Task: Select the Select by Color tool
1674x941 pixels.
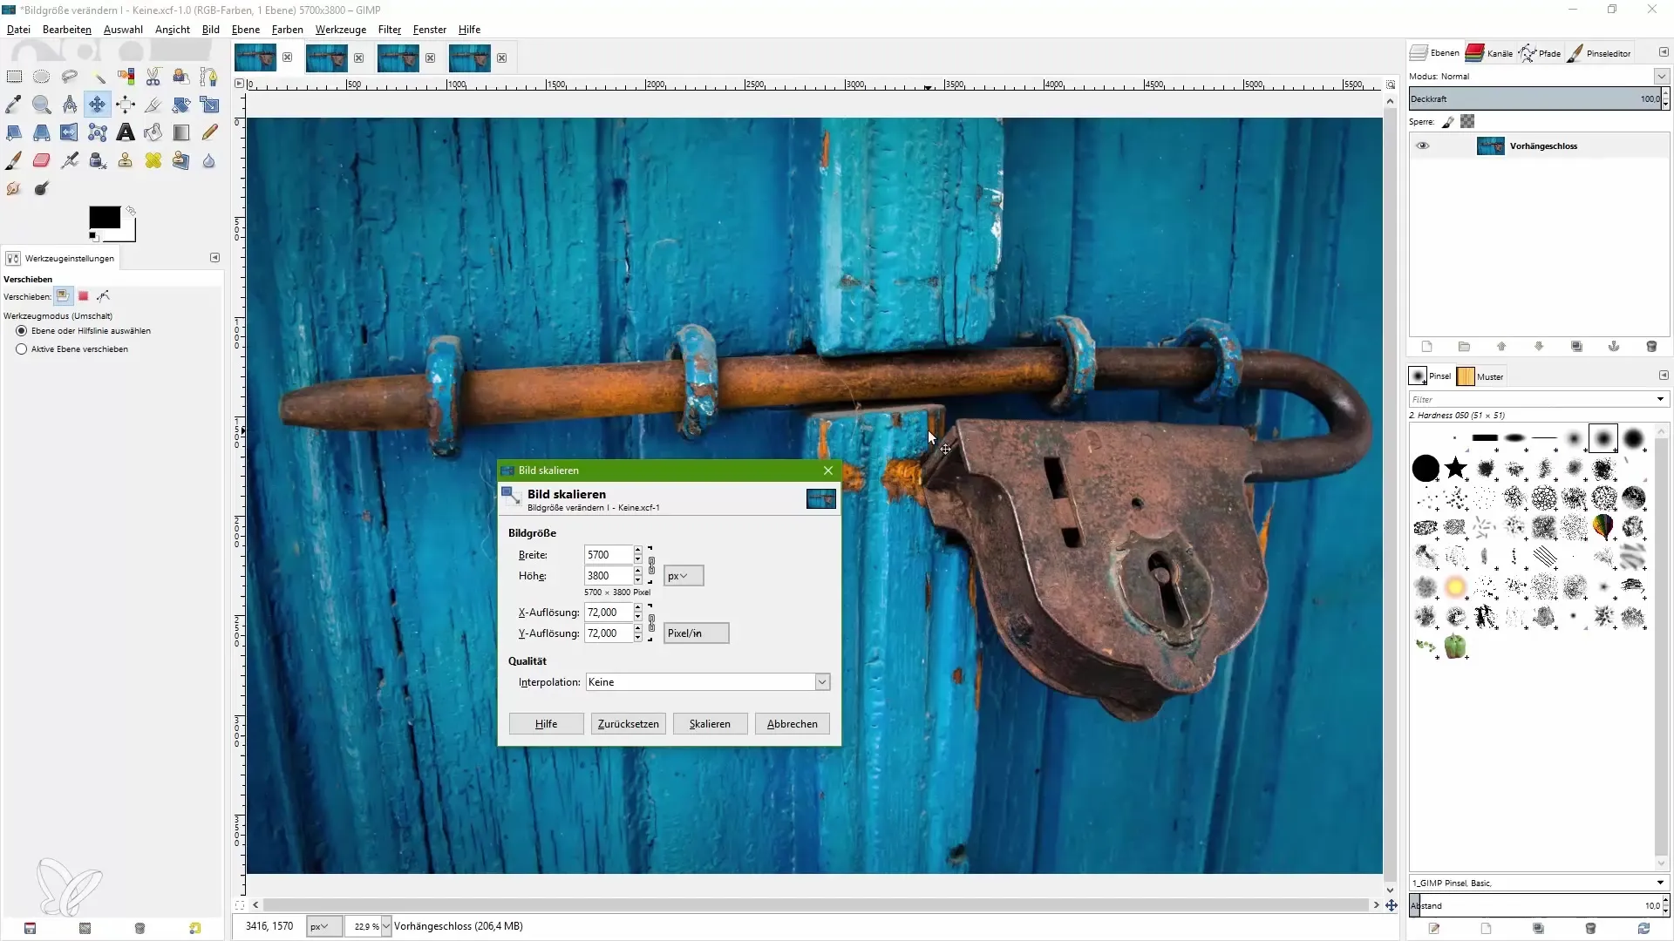Action: 126,77
